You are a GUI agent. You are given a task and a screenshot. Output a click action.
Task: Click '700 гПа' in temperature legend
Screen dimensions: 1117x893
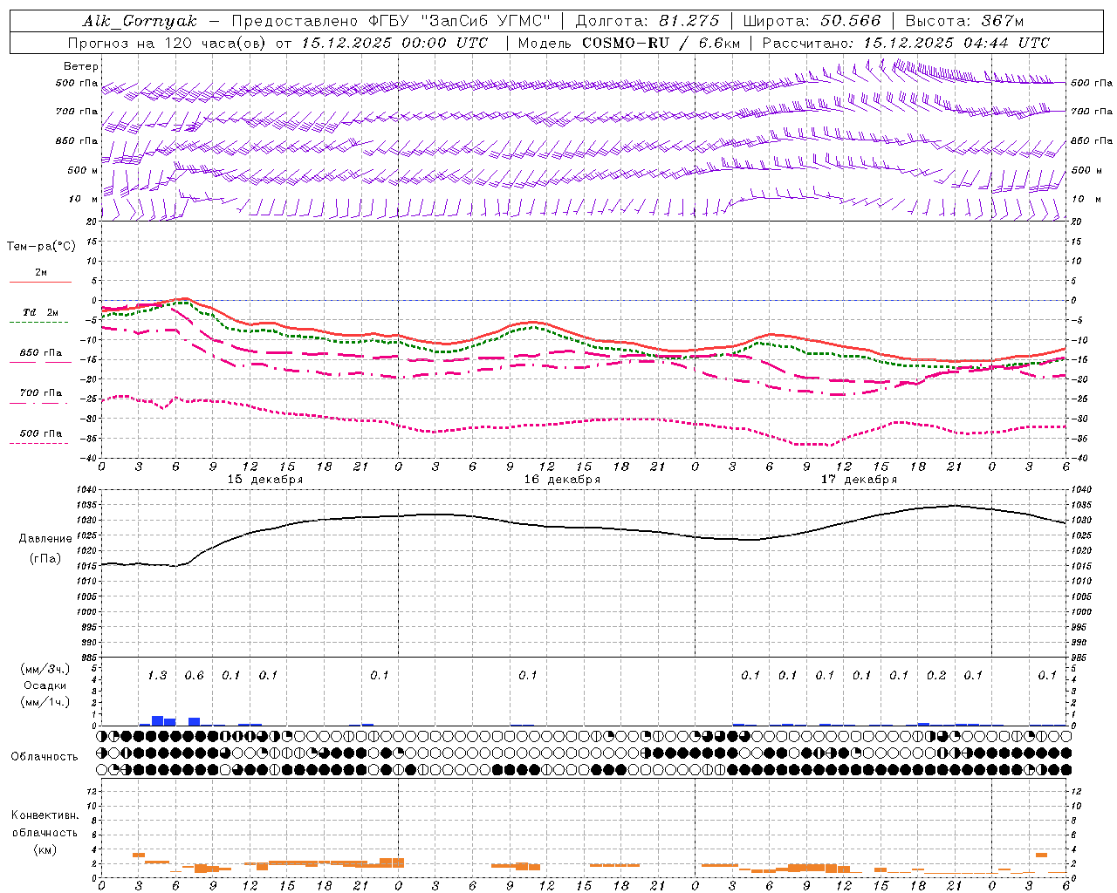click(40, 393)
